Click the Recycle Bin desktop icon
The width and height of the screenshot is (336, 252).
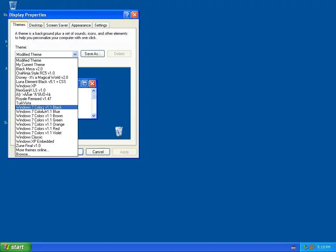pyautogui.click(x=13, y=5)
